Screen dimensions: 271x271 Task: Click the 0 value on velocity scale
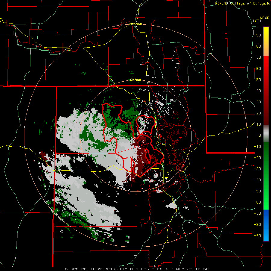tap(260, 135)
